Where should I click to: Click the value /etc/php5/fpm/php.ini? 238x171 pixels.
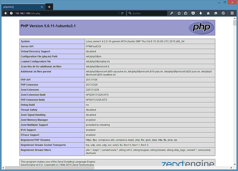pyautogui.click(x=98, y=61)
